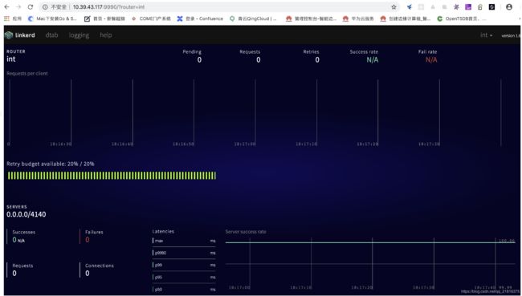Click the address bar URL

tap(108, 6)
